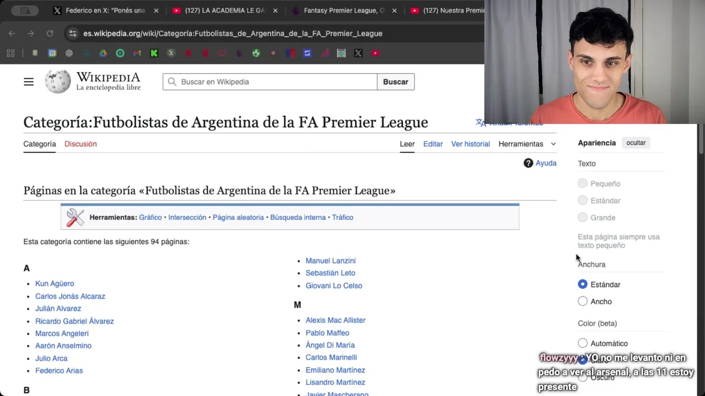Switch to Nuestra Premier YouTube tab
705x396 pixels.
point(446,10)
